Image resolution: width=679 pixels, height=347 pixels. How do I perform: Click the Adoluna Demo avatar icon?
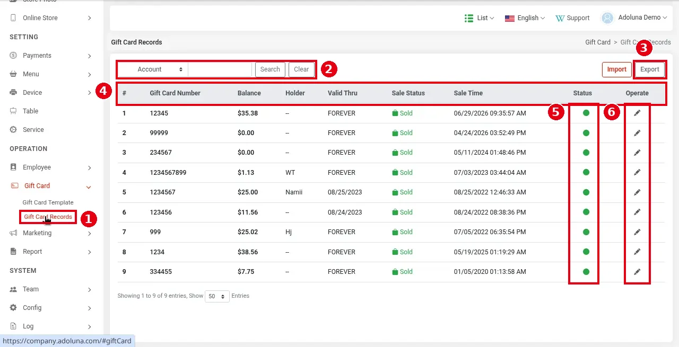pyautogui.click(x=607, y=18)
